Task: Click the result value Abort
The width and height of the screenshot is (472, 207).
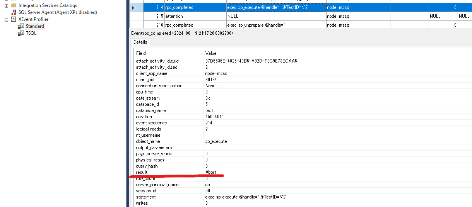Action: coord(211,172)
